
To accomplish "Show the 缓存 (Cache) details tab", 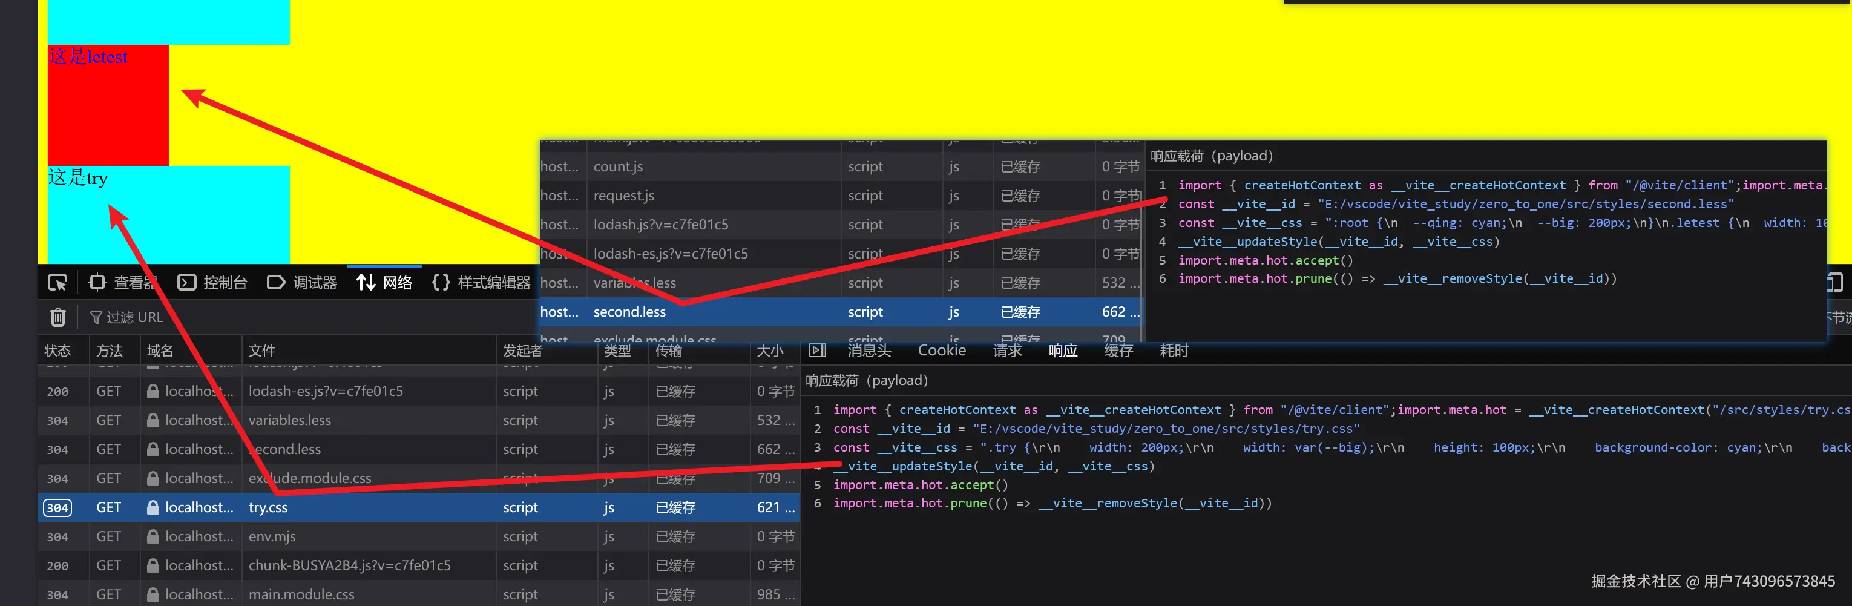I will (x=1118, y=350).
